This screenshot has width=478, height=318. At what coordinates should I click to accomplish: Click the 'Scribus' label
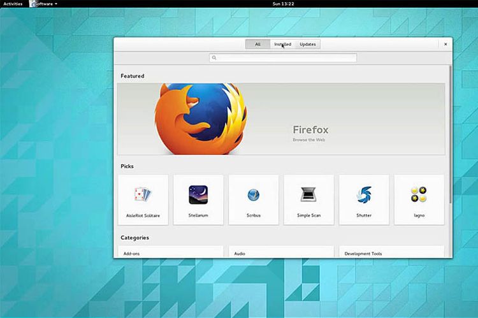tap(253, 215)
